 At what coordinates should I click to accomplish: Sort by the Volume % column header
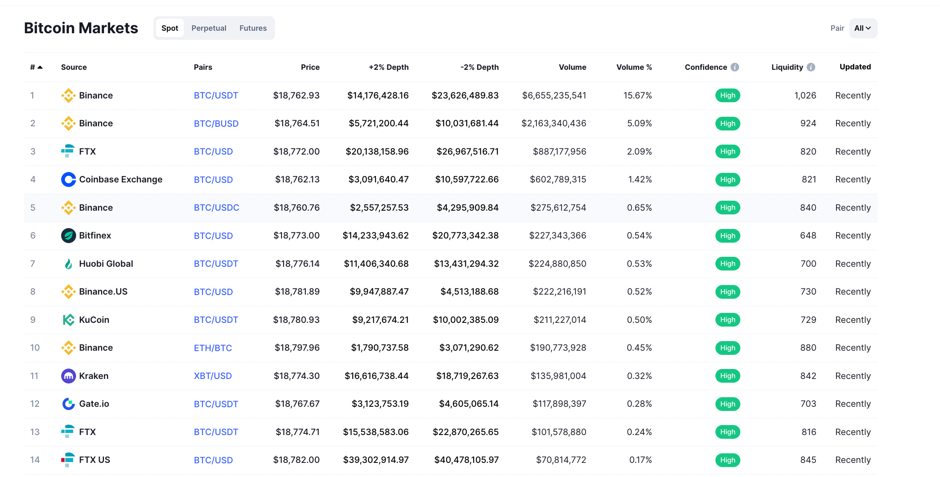click(x=634, y=67)
